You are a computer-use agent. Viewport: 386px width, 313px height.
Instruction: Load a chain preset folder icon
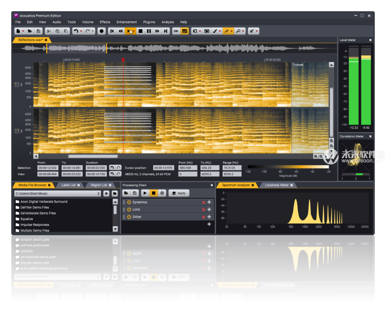[x=126, y=193]
